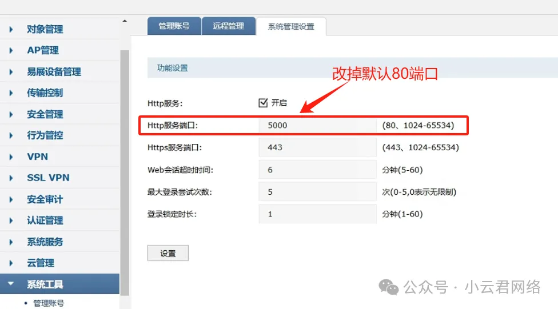Click the sidebar scroll-up arrow
The height and width of the screenshot is (309, 558).
(x=124, y=21)
